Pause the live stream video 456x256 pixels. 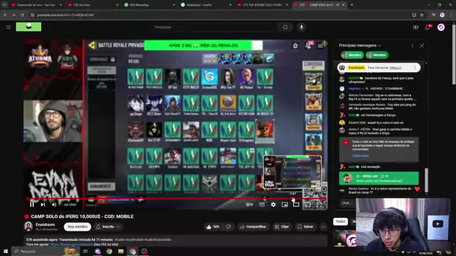[x=32, y=204]
